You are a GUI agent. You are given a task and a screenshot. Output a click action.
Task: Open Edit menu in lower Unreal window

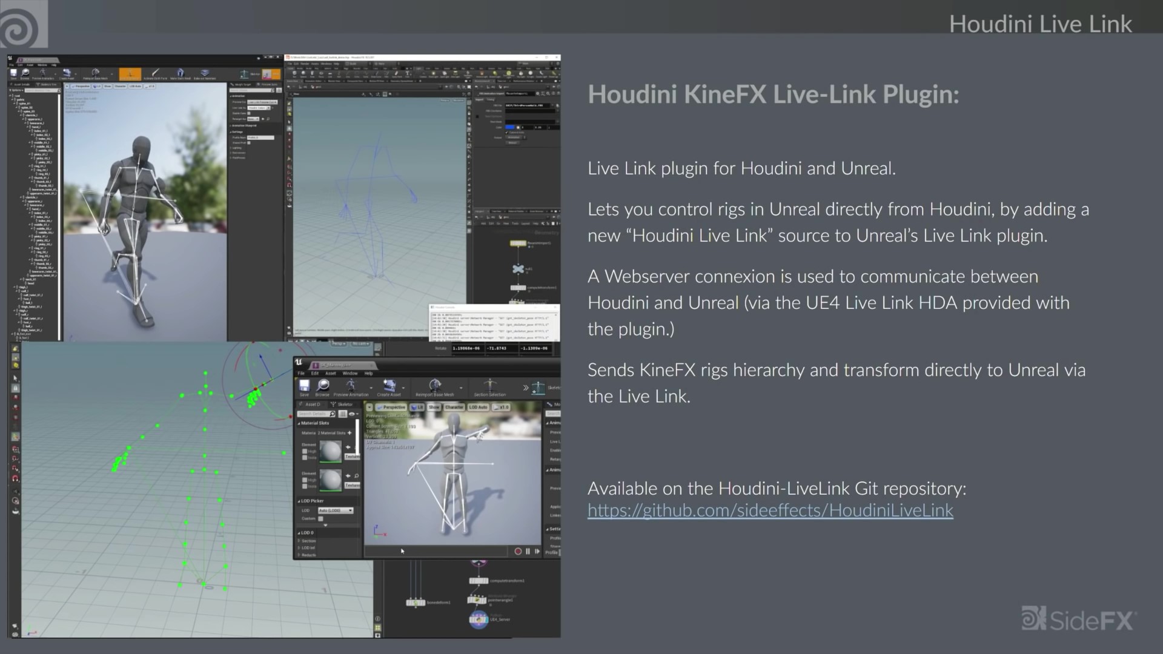pyautogui.click(x=315, y=373)
